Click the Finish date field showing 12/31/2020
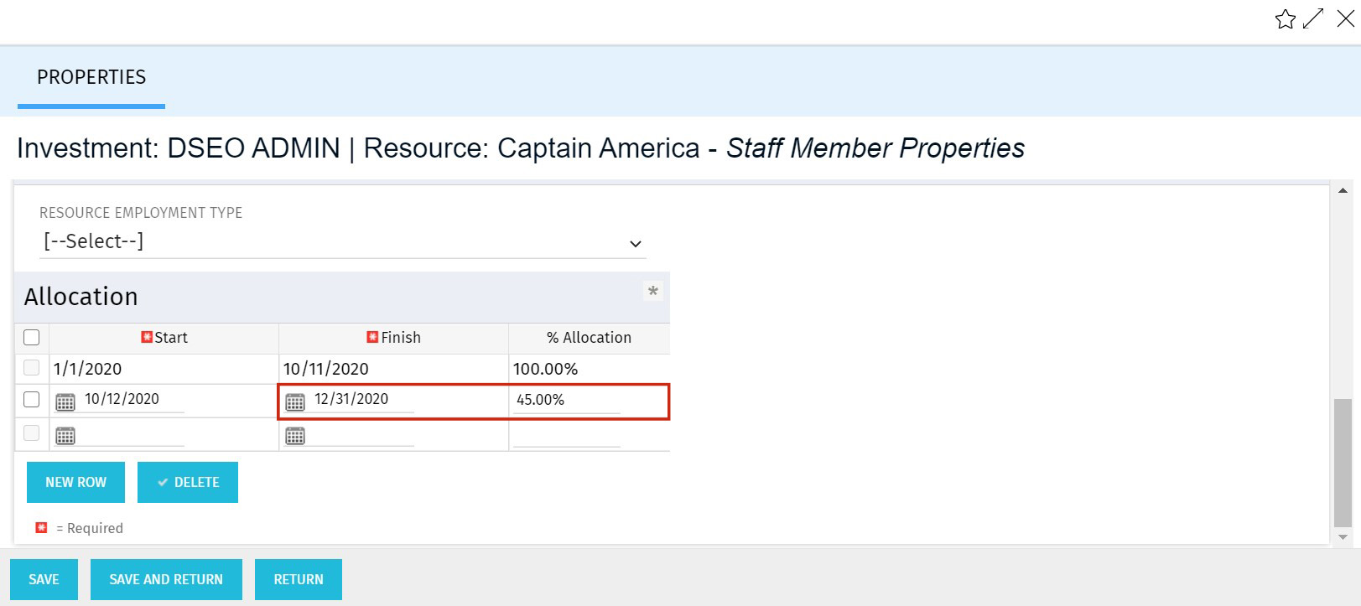Image resolution: width=1361 pixels, height=606 pixels. pyautogui.click(x=362, y=400)
